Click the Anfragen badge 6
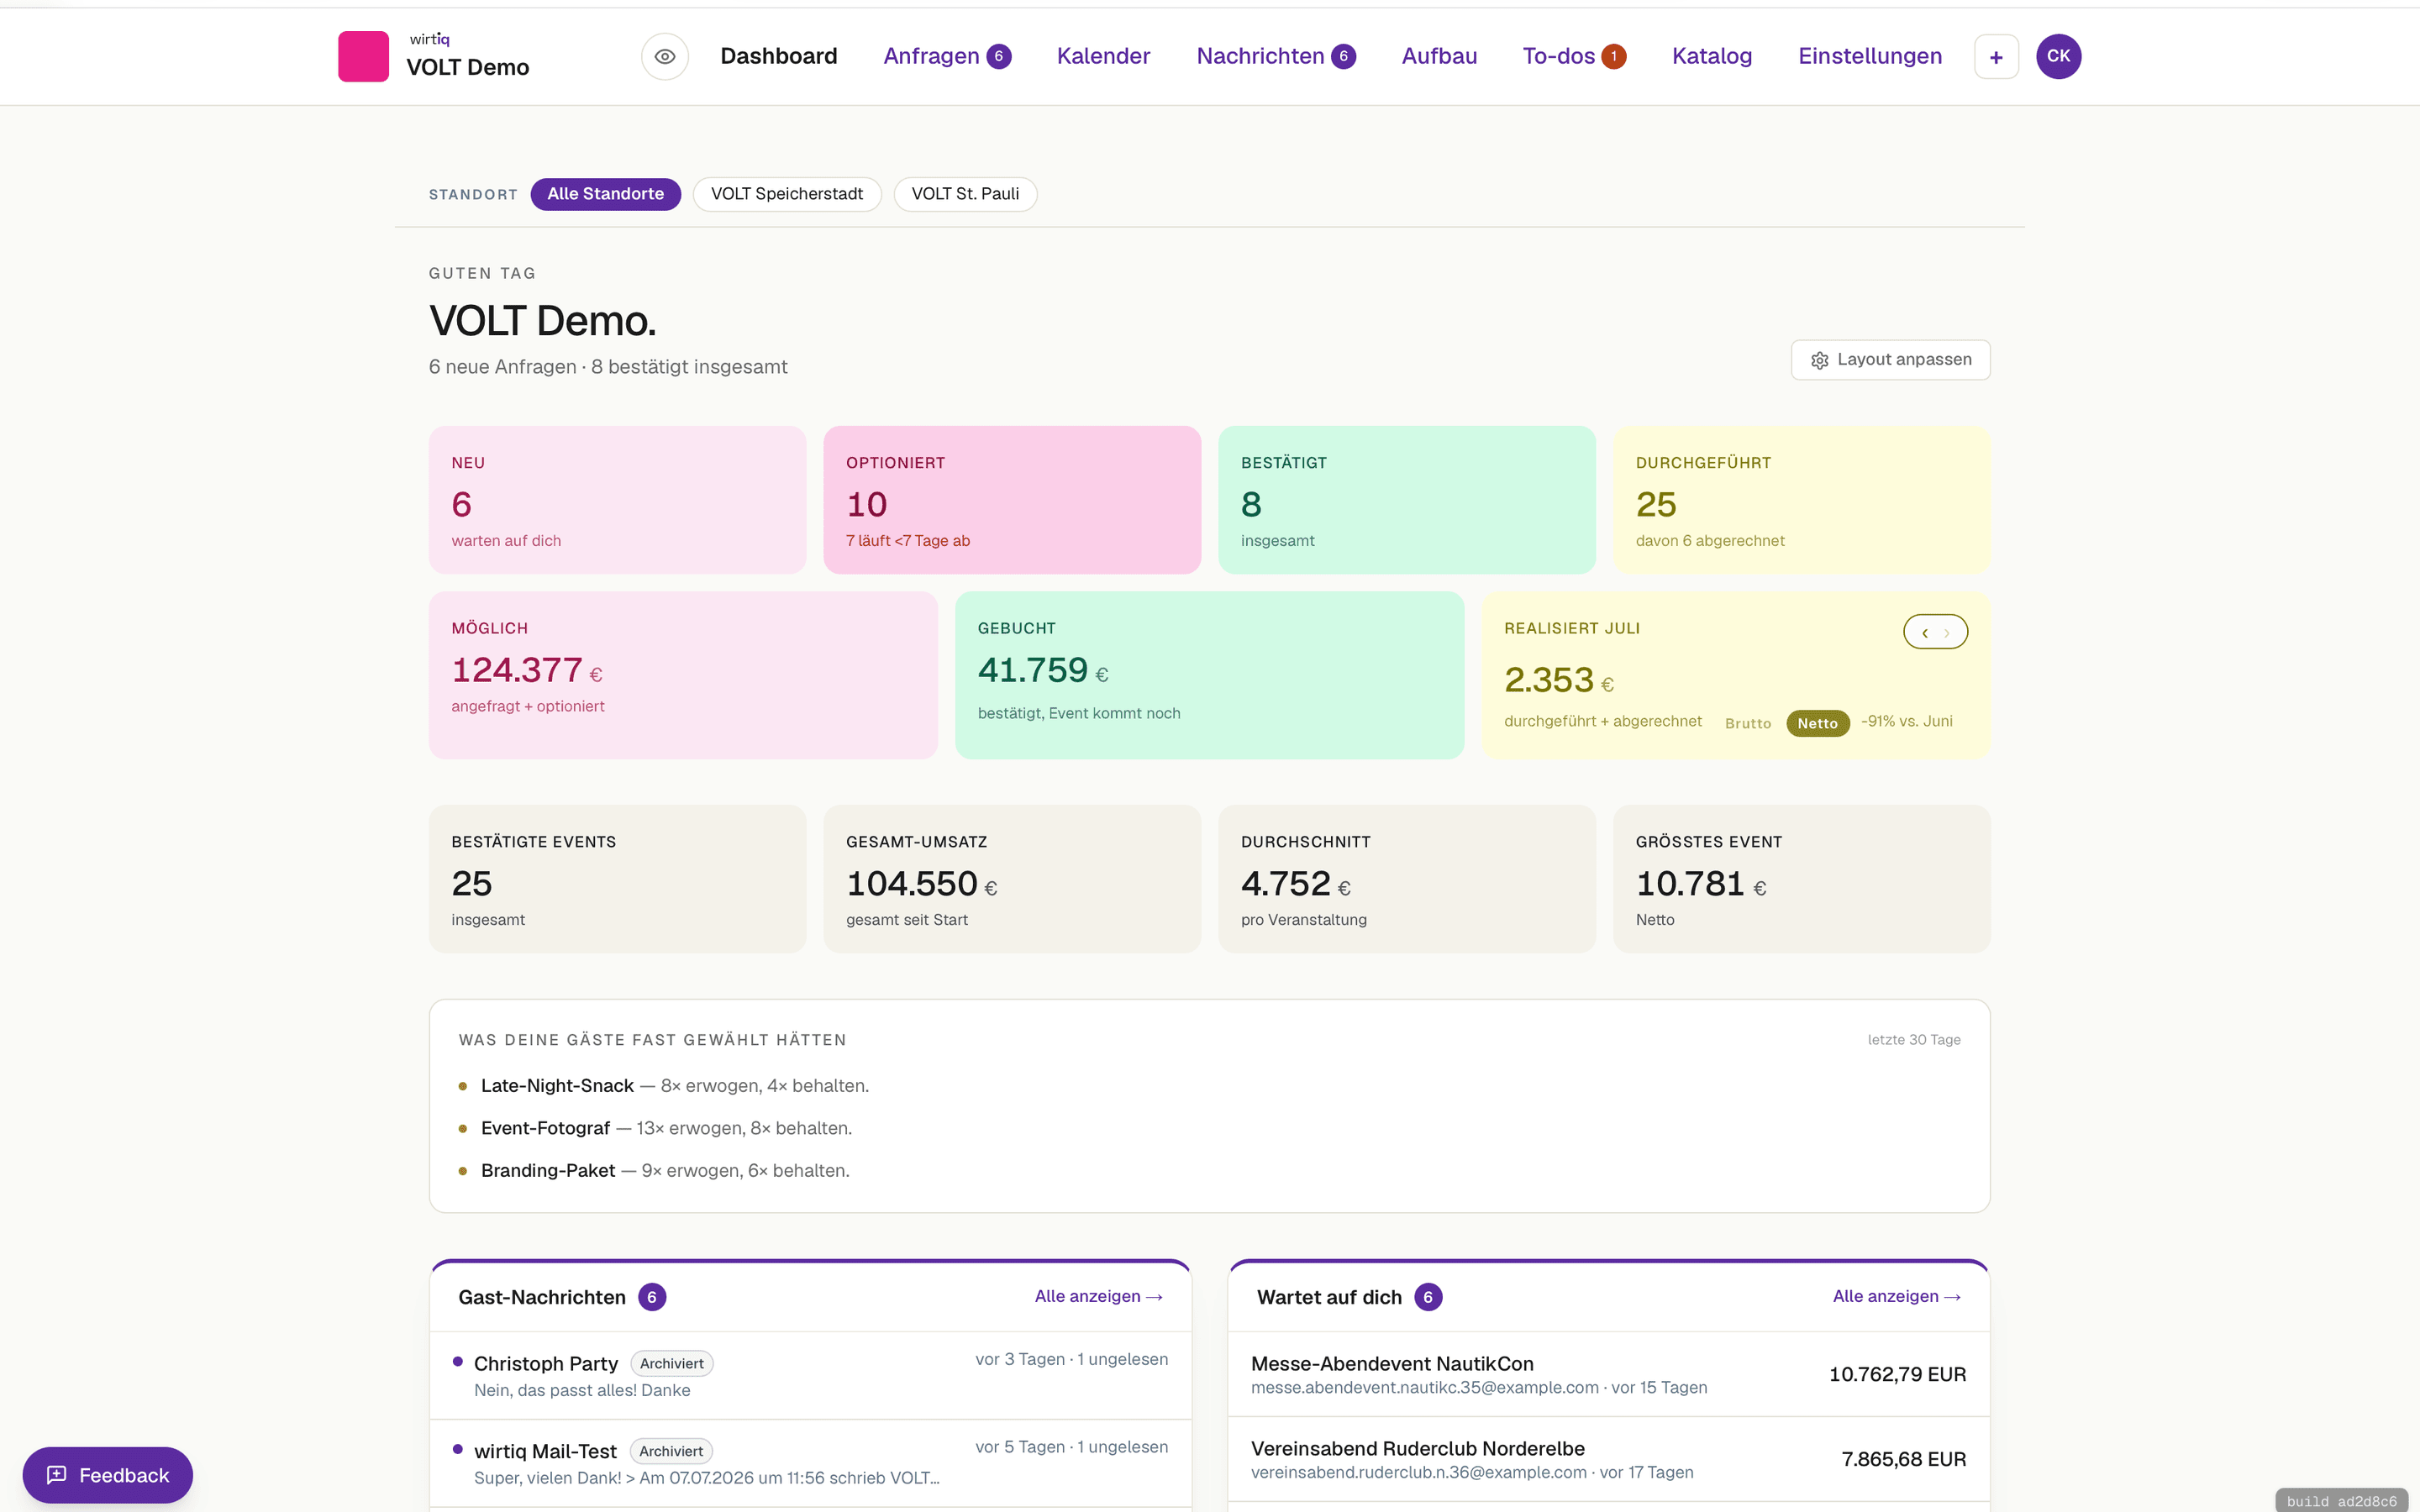 [999, 56]
